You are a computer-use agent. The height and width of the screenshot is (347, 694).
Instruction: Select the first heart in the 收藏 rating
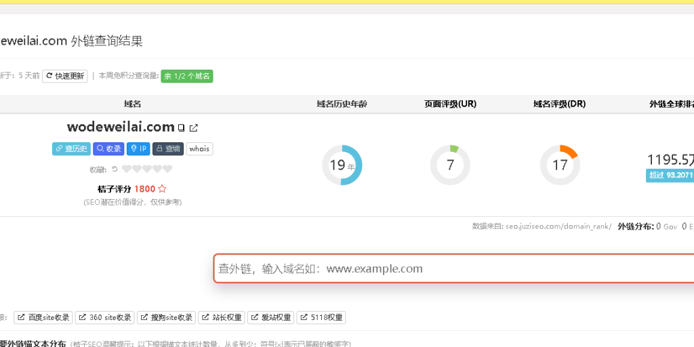pos(127,169)
